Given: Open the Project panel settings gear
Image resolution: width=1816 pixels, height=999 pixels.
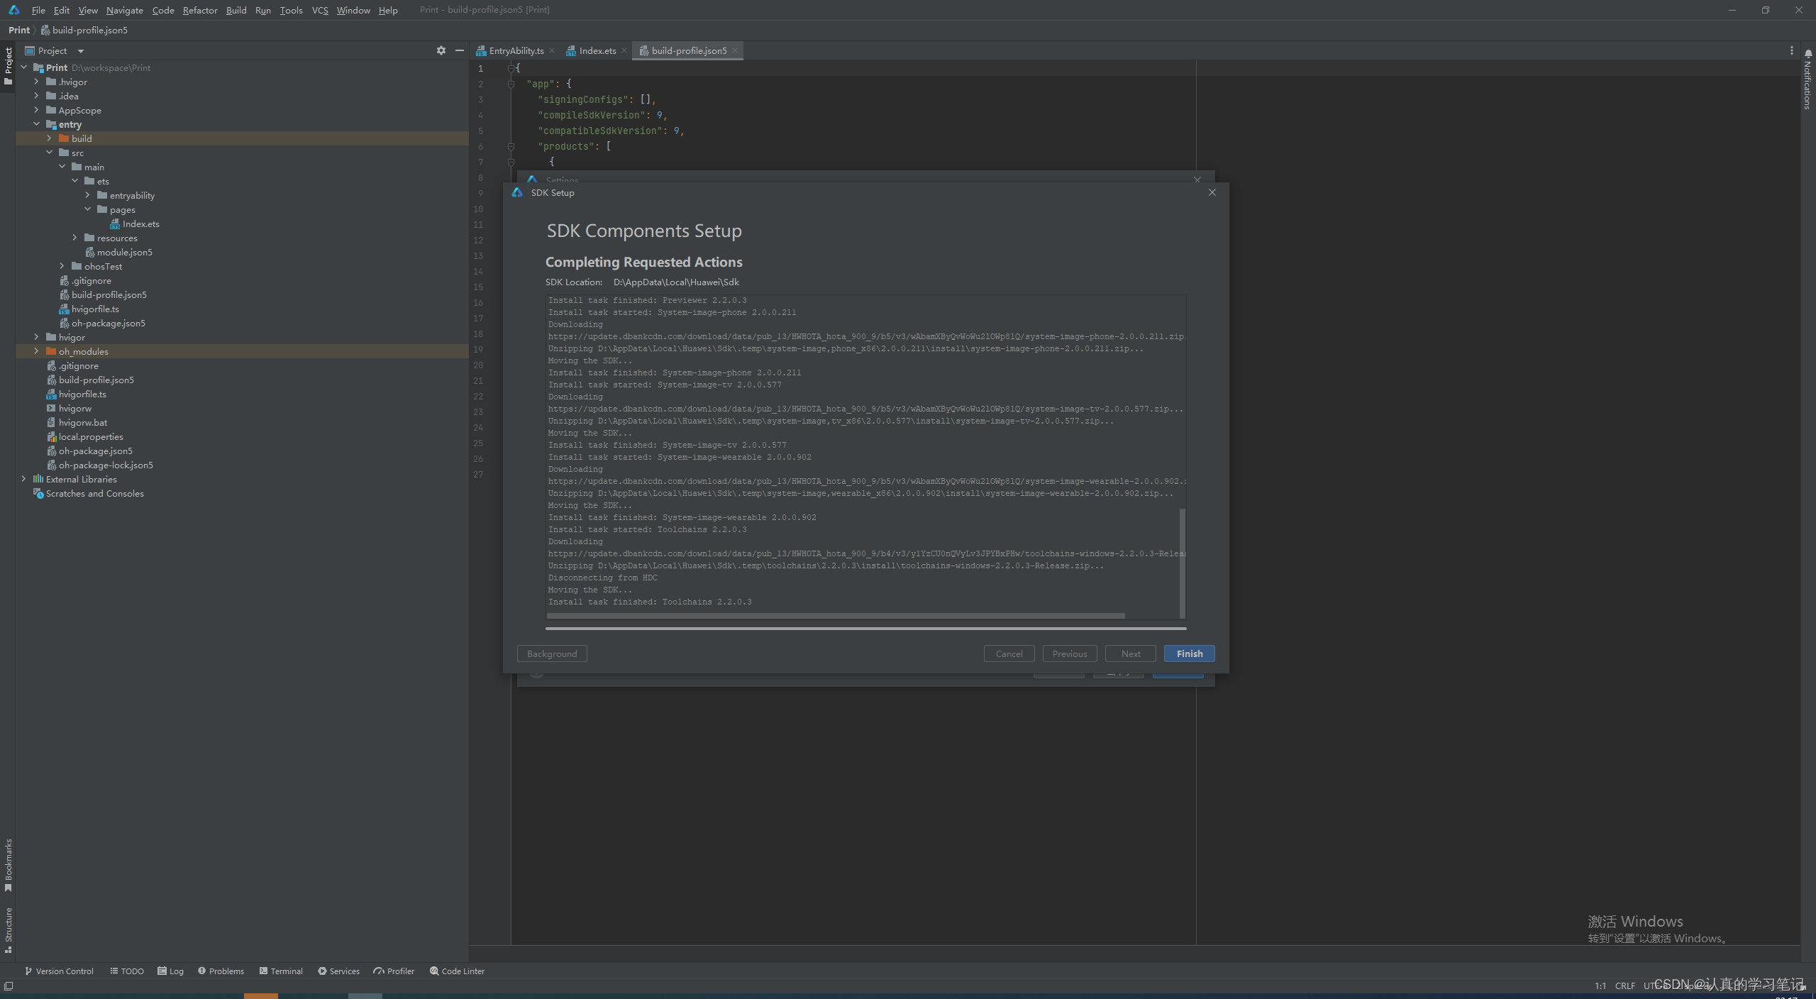Looking at the screenshot, I should (441, 50).
